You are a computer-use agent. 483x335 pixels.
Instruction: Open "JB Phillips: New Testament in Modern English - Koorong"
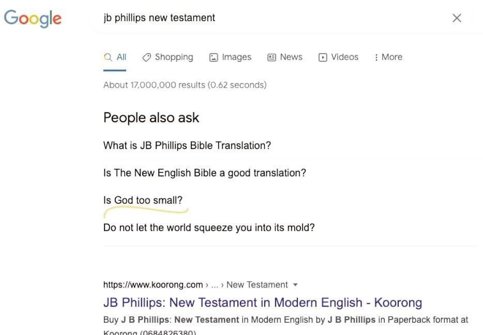tap(263, 302)
